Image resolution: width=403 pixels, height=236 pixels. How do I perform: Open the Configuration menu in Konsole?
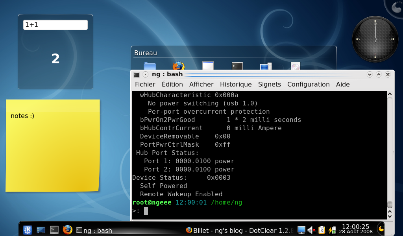[309, 84]
